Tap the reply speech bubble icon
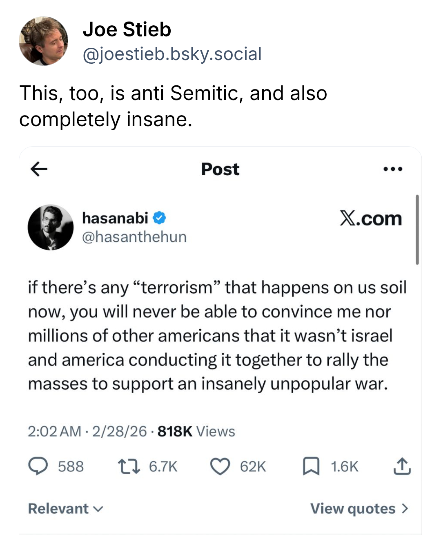This screenshot has width=441, height=535. pyautogui.click(x=38, y=466)
